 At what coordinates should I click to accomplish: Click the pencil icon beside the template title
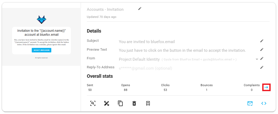point(140,9)
